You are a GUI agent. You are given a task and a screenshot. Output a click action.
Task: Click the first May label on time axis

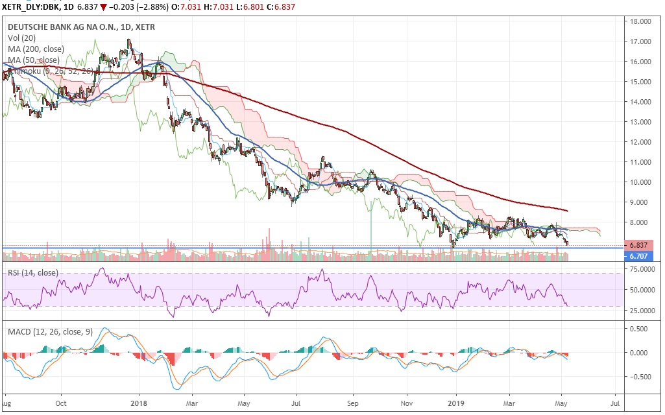pyautogui.click(x=243, y=403)
